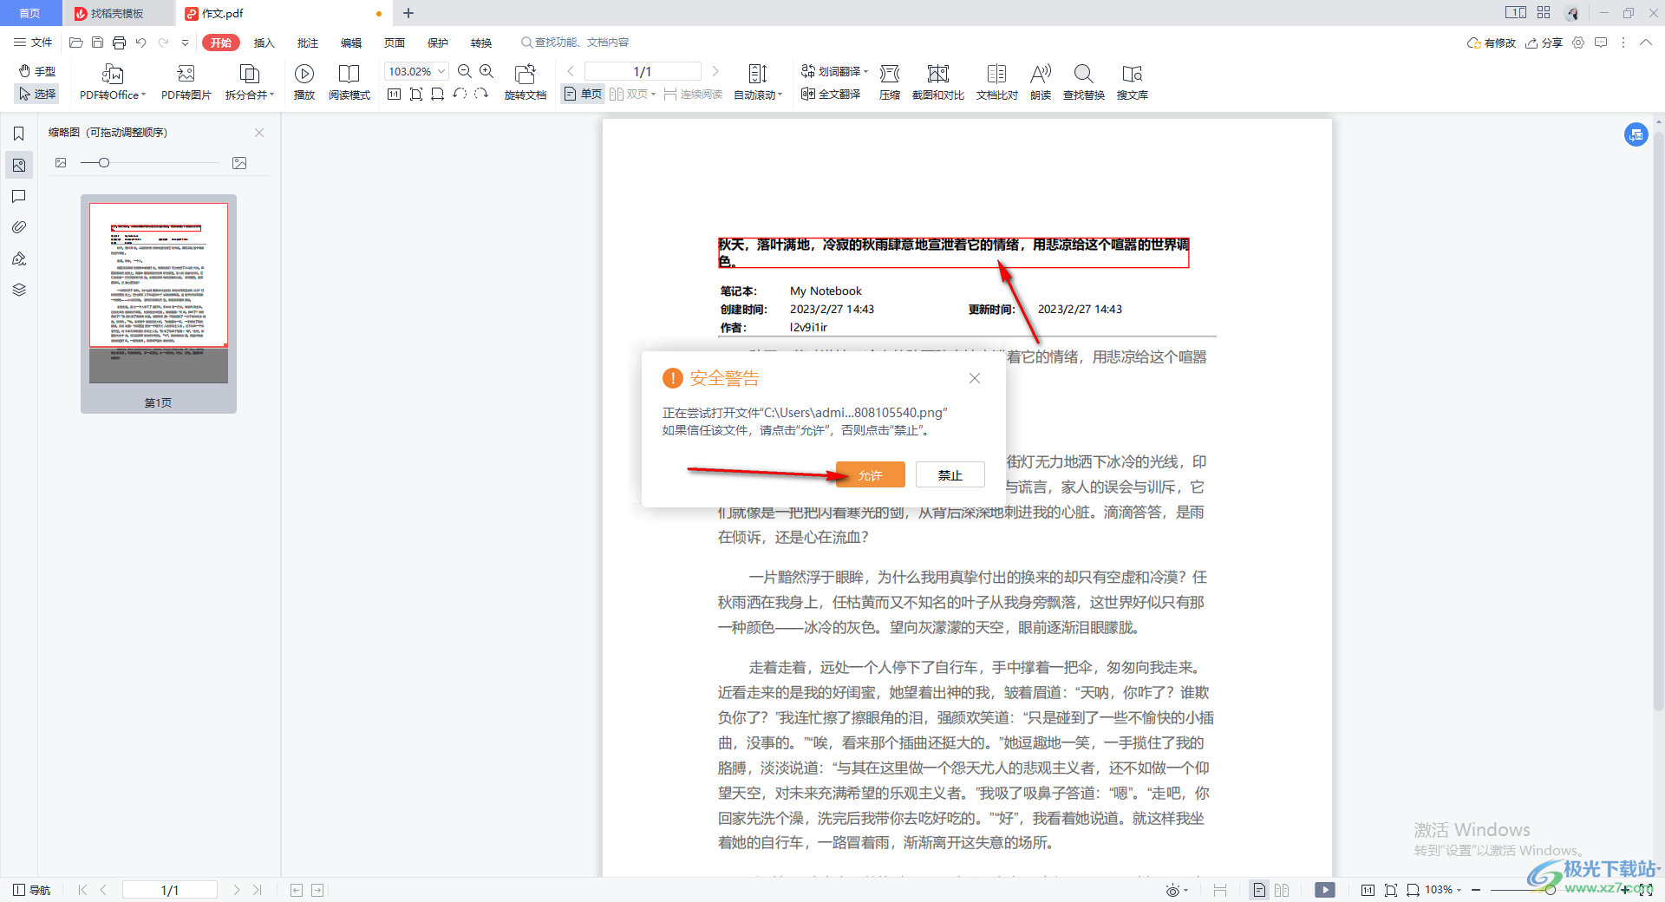Open the 插入 ribbon tab
The width and height of the screenshot is (1665, 902).
pos(264,42)
